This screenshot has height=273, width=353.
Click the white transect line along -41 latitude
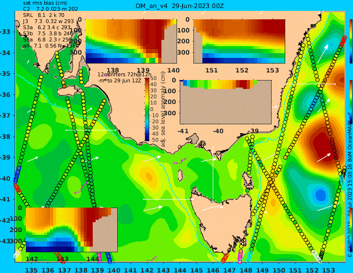168,200
